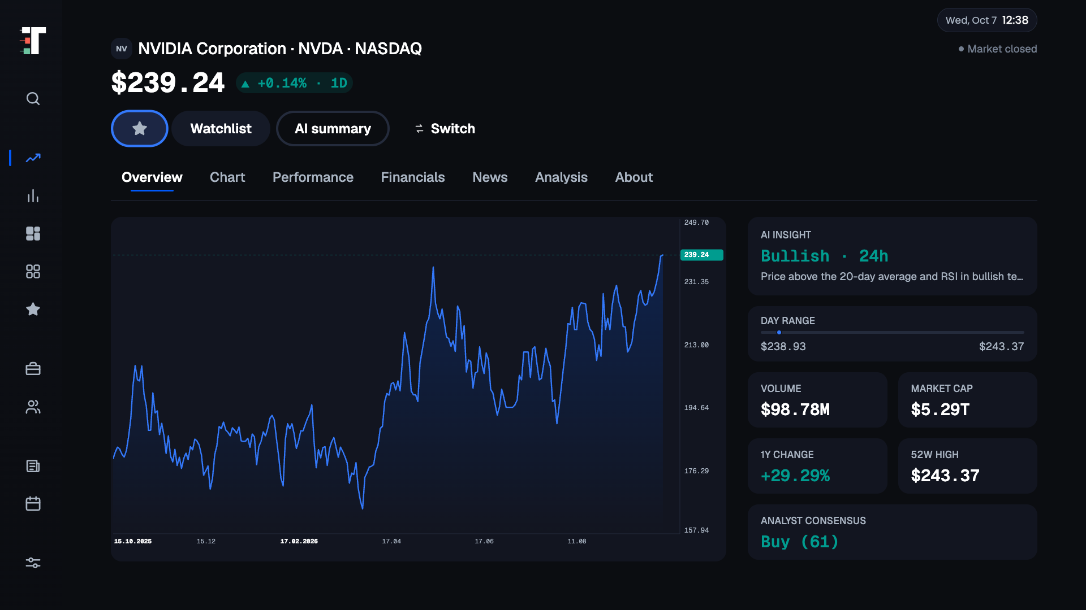Screen dimensions: 1086x610
Task: Open favorites star in the sidebar
Action: 33,309
